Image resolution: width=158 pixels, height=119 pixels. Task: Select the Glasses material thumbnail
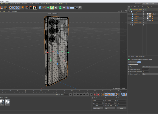pos(7,102)
